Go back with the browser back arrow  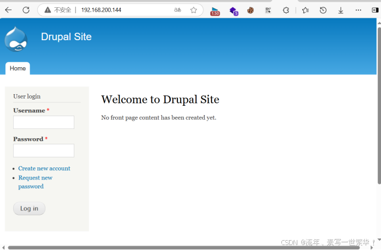pos(8,10)
